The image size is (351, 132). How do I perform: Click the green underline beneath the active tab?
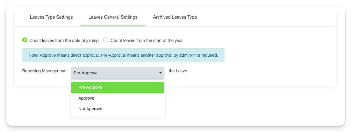pos(113,26)
